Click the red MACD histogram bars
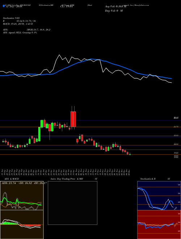The width and height of the screenshot is (181, 239). (30, 225)
